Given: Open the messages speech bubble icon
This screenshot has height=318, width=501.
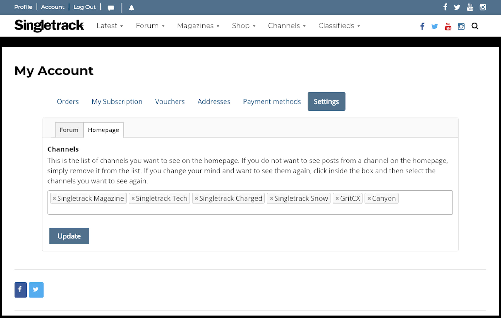Looking at the screenshot, I should point(111,8).
